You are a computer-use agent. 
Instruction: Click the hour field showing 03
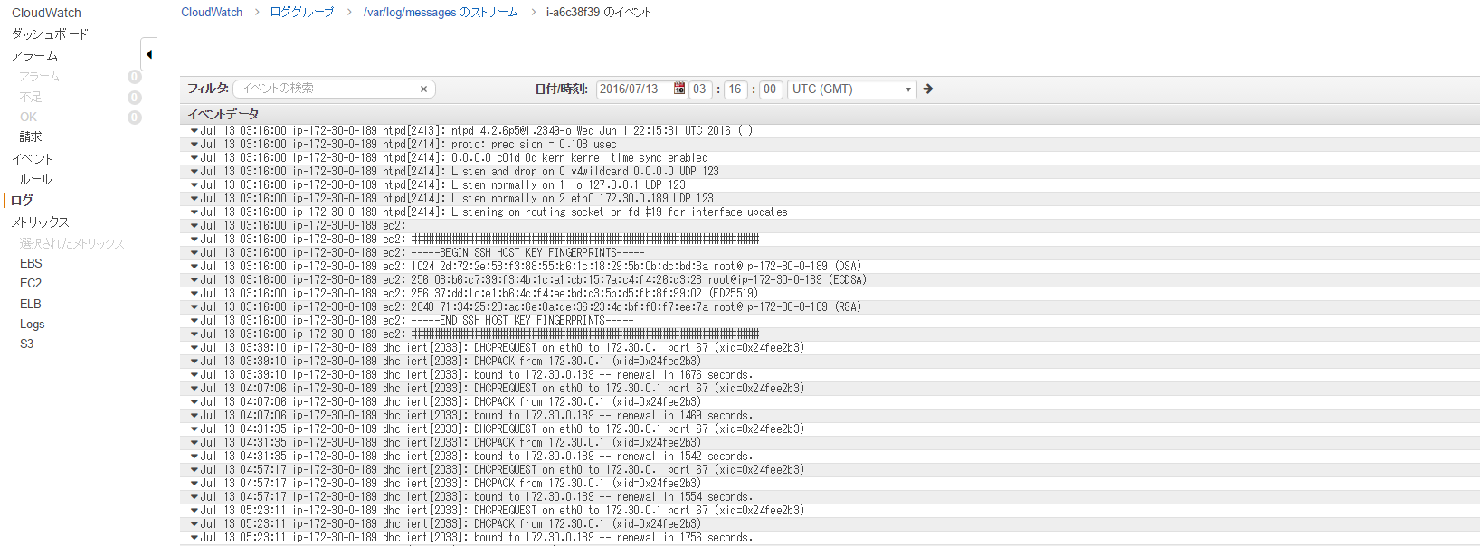(699, 89)
